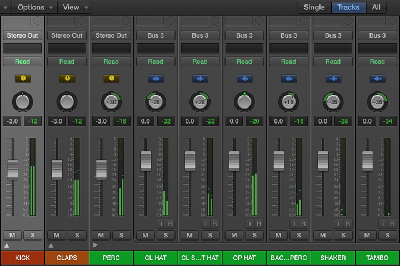Click the CL HAT peak level -32 display
Image resolution: width=400 pixels, height=266 pixels.
pyautogui.click(x=166, y=121)
